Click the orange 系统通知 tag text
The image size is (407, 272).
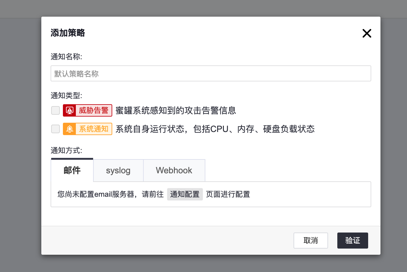pos(93,129)
